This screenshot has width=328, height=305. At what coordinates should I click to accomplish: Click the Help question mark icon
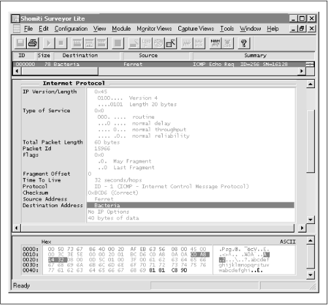click(244, 43)
